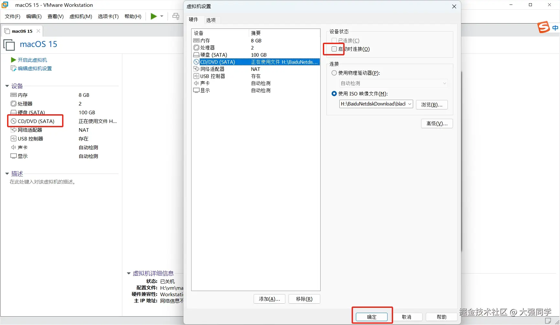Click 显示 monitor icon in settings device list
This screenshot has width=560, height=325.
196,90
